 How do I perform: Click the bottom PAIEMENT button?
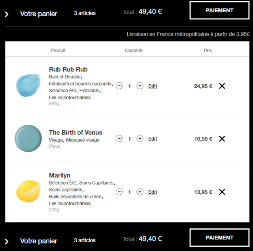point(219,238)
